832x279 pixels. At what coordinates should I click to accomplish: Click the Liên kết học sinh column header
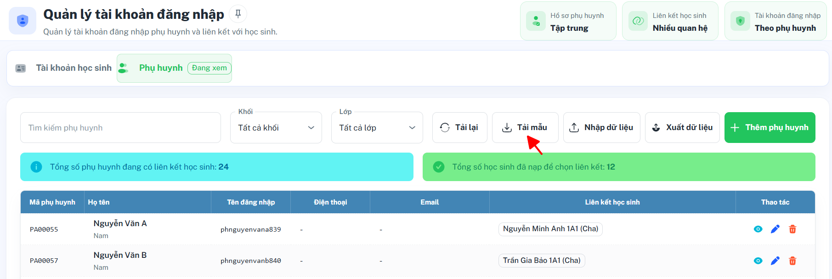(x=612, y=202)
